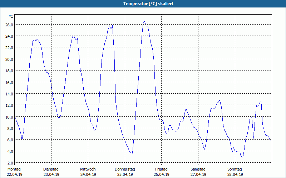
Task: Click the 6,0 y-axis value
Action: [x=10, y=140]
